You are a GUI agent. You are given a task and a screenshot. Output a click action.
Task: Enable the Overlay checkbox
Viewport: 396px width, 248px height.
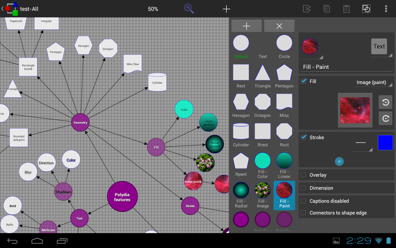(x=303, y=175)
